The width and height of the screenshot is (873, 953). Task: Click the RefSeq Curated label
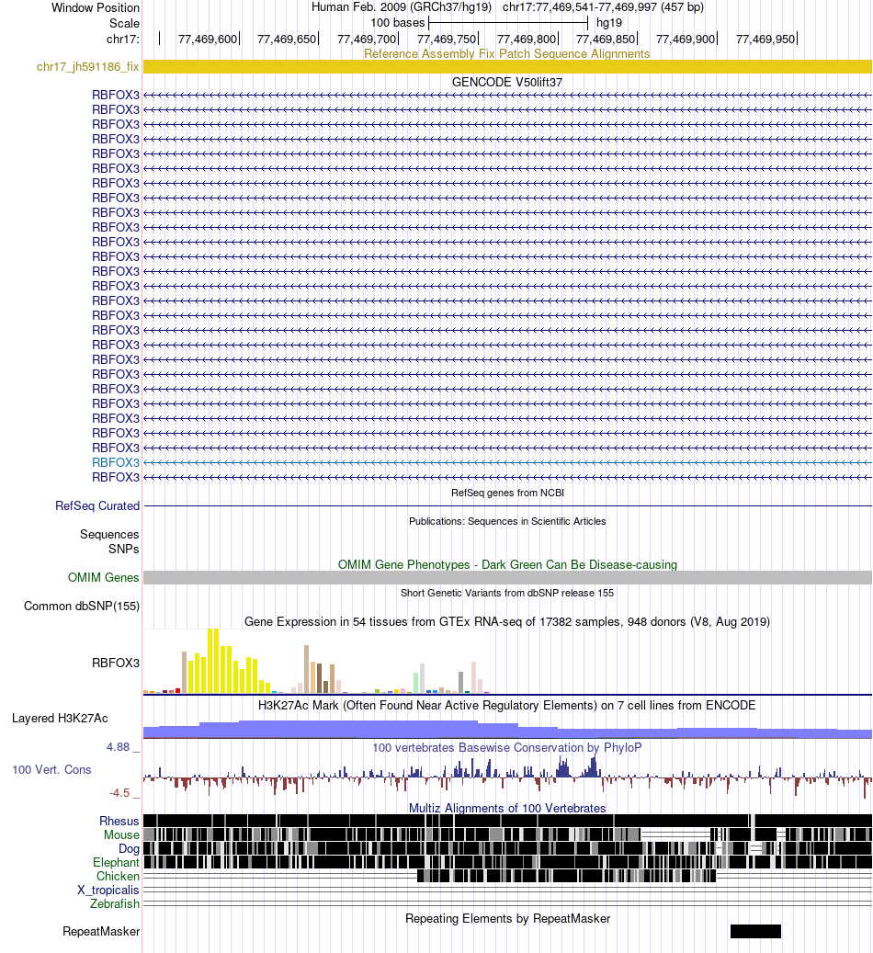pos(97,505)
